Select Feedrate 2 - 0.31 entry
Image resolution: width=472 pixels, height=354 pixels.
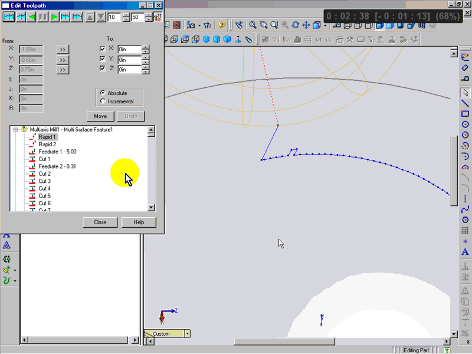pos(57,166)
